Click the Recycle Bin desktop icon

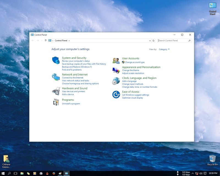coord(212,160)
